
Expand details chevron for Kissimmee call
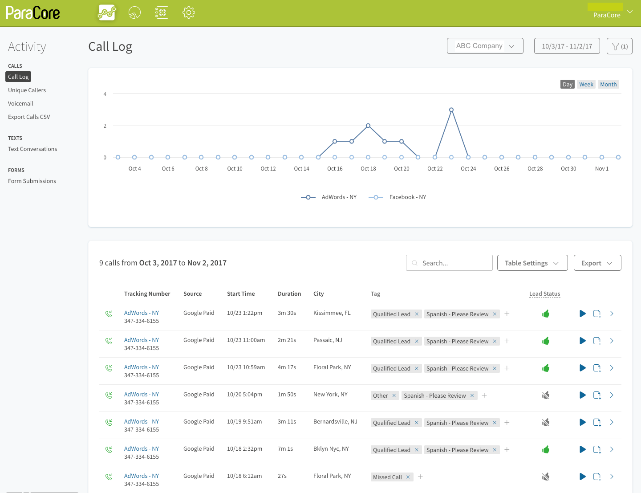pyautogui.click(x=612, y=314)
